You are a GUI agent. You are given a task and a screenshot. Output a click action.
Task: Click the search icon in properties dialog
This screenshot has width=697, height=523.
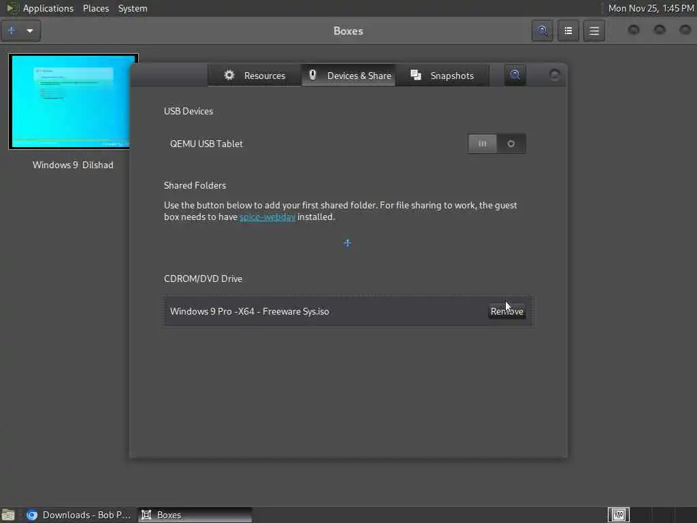(515, 75)
